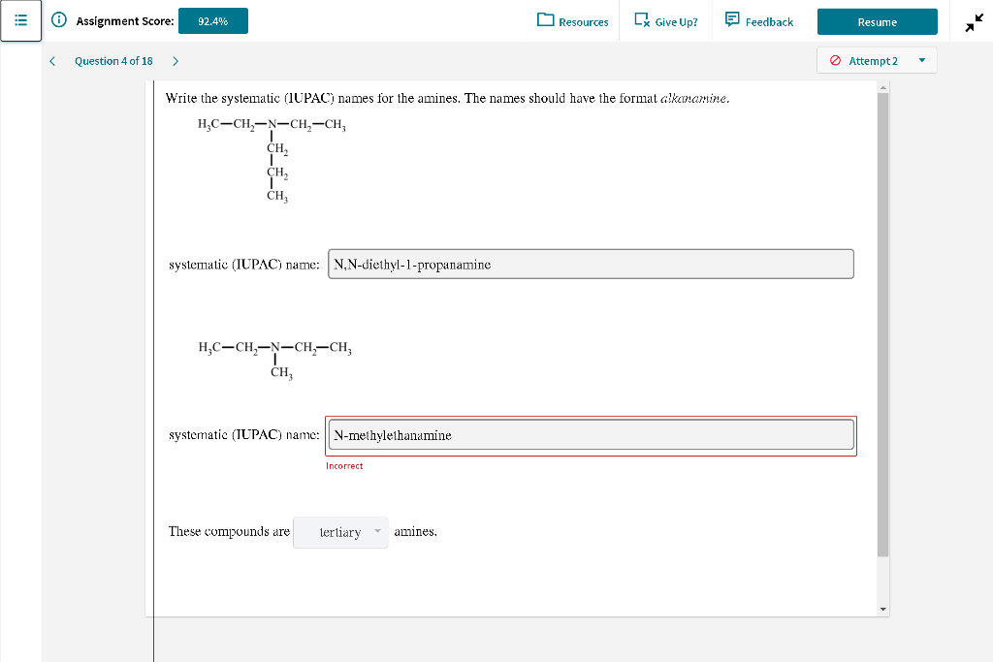
Task: Expand the tertiary dropdown chevron
Action: click(377, 531)
